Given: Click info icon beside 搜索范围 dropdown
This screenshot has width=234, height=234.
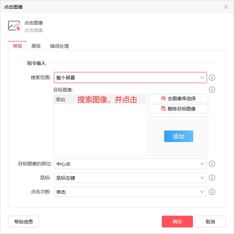Looking at the screenshot, I should click(212, 77).
